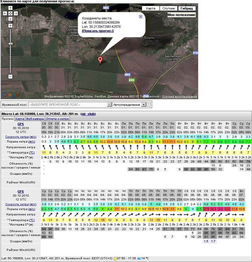Image resolution: width=252 pixels, height=262 pixels.
Task: Switch map view to Карта
Action: tap(151, 9)
